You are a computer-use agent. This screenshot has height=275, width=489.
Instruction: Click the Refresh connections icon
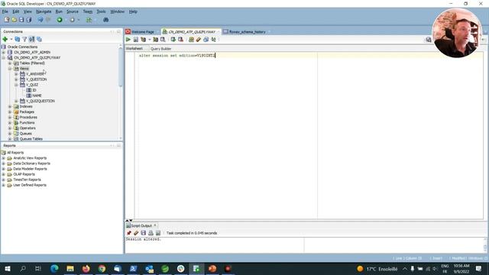(18, 39)
